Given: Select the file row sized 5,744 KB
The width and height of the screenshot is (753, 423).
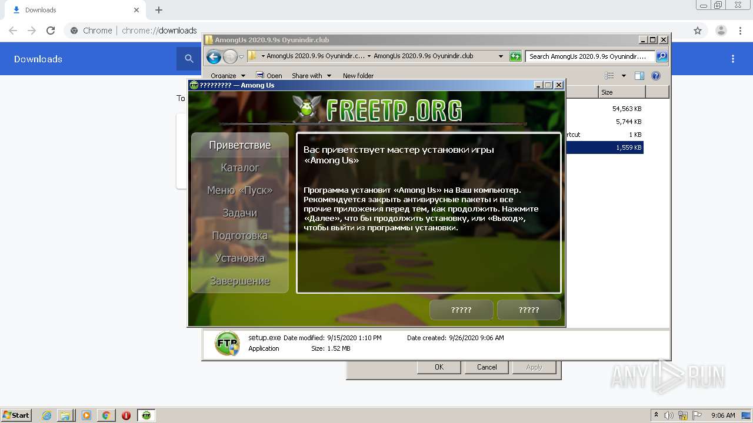Looking at the screenshot, I should click(604, 122).
